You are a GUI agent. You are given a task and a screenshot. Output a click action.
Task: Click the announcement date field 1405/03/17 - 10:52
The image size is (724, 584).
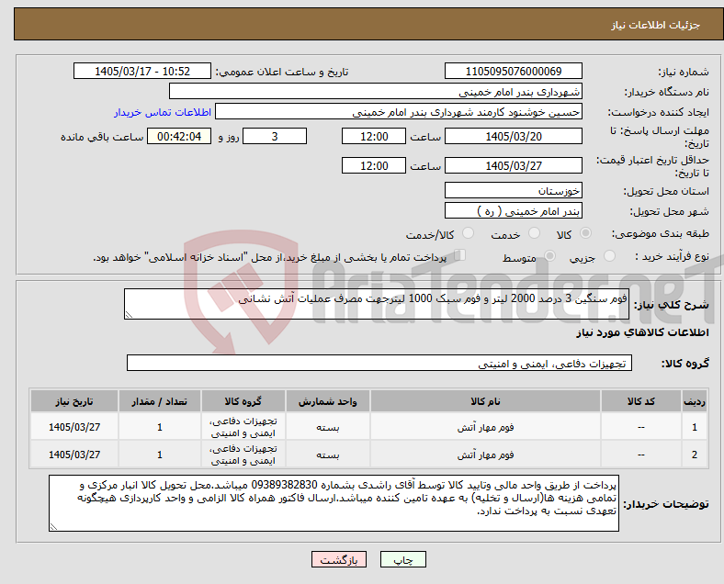tap(142, 71)
